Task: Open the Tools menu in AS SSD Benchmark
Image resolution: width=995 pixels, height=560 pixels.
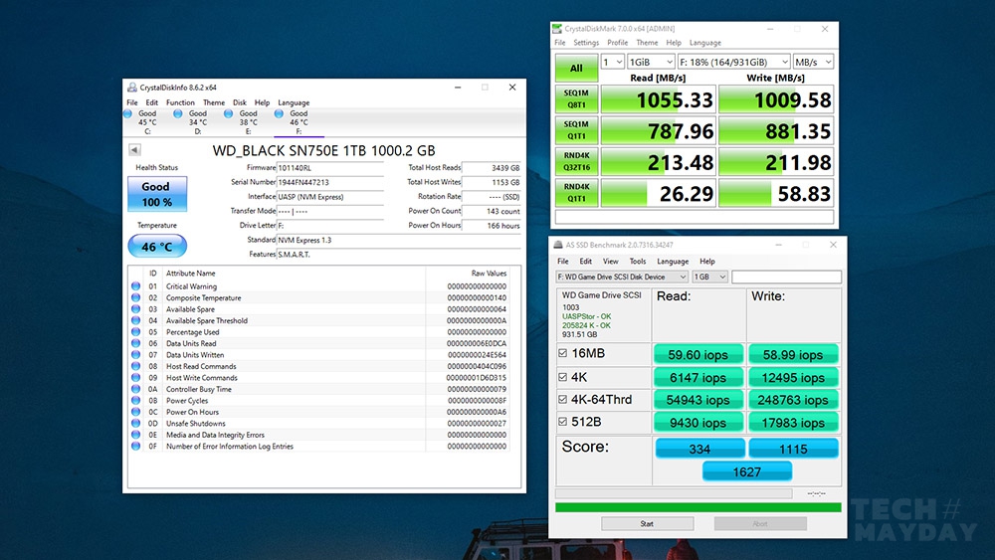Action: click(x=638, y=262)
